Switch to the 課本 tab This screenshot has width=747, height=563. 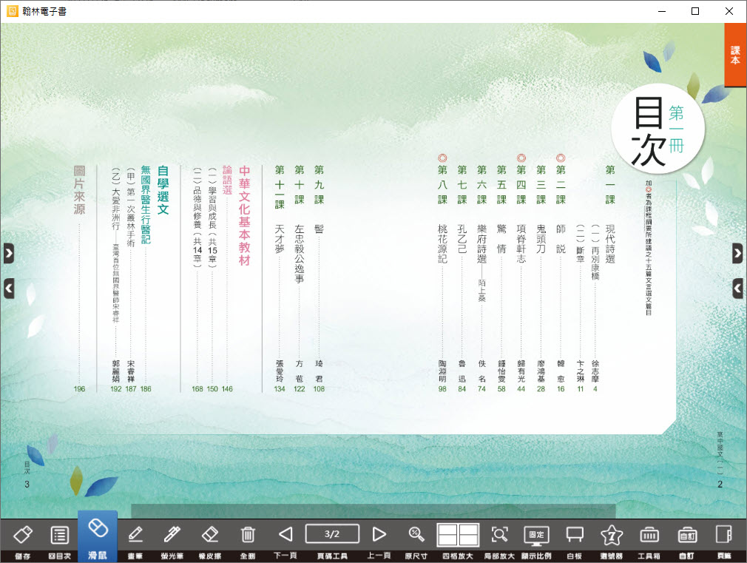click(735, 55)
